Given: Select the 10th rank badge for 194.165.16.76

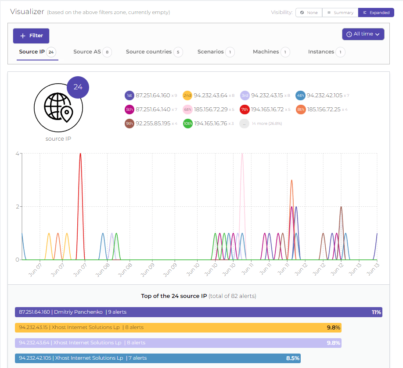Looking at the screenshot, I should (x=187, y=123).
